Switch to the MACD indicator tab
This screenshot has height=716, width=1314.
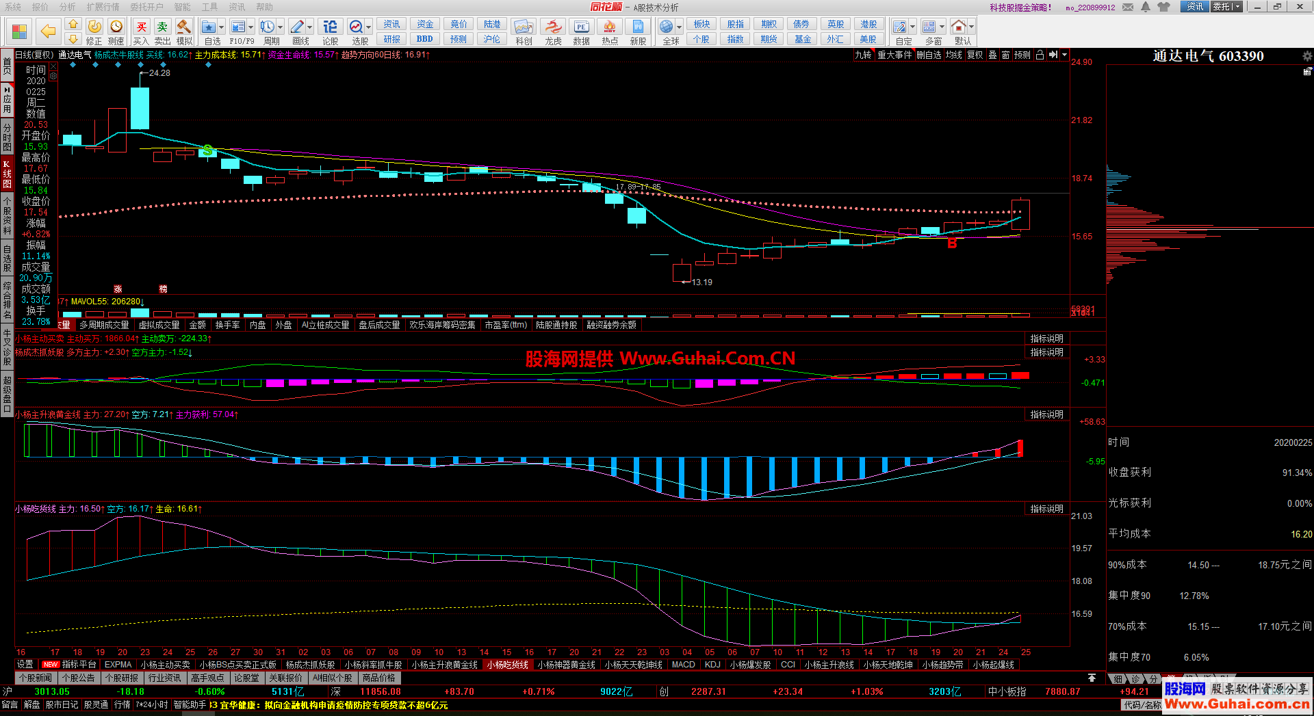683,665
